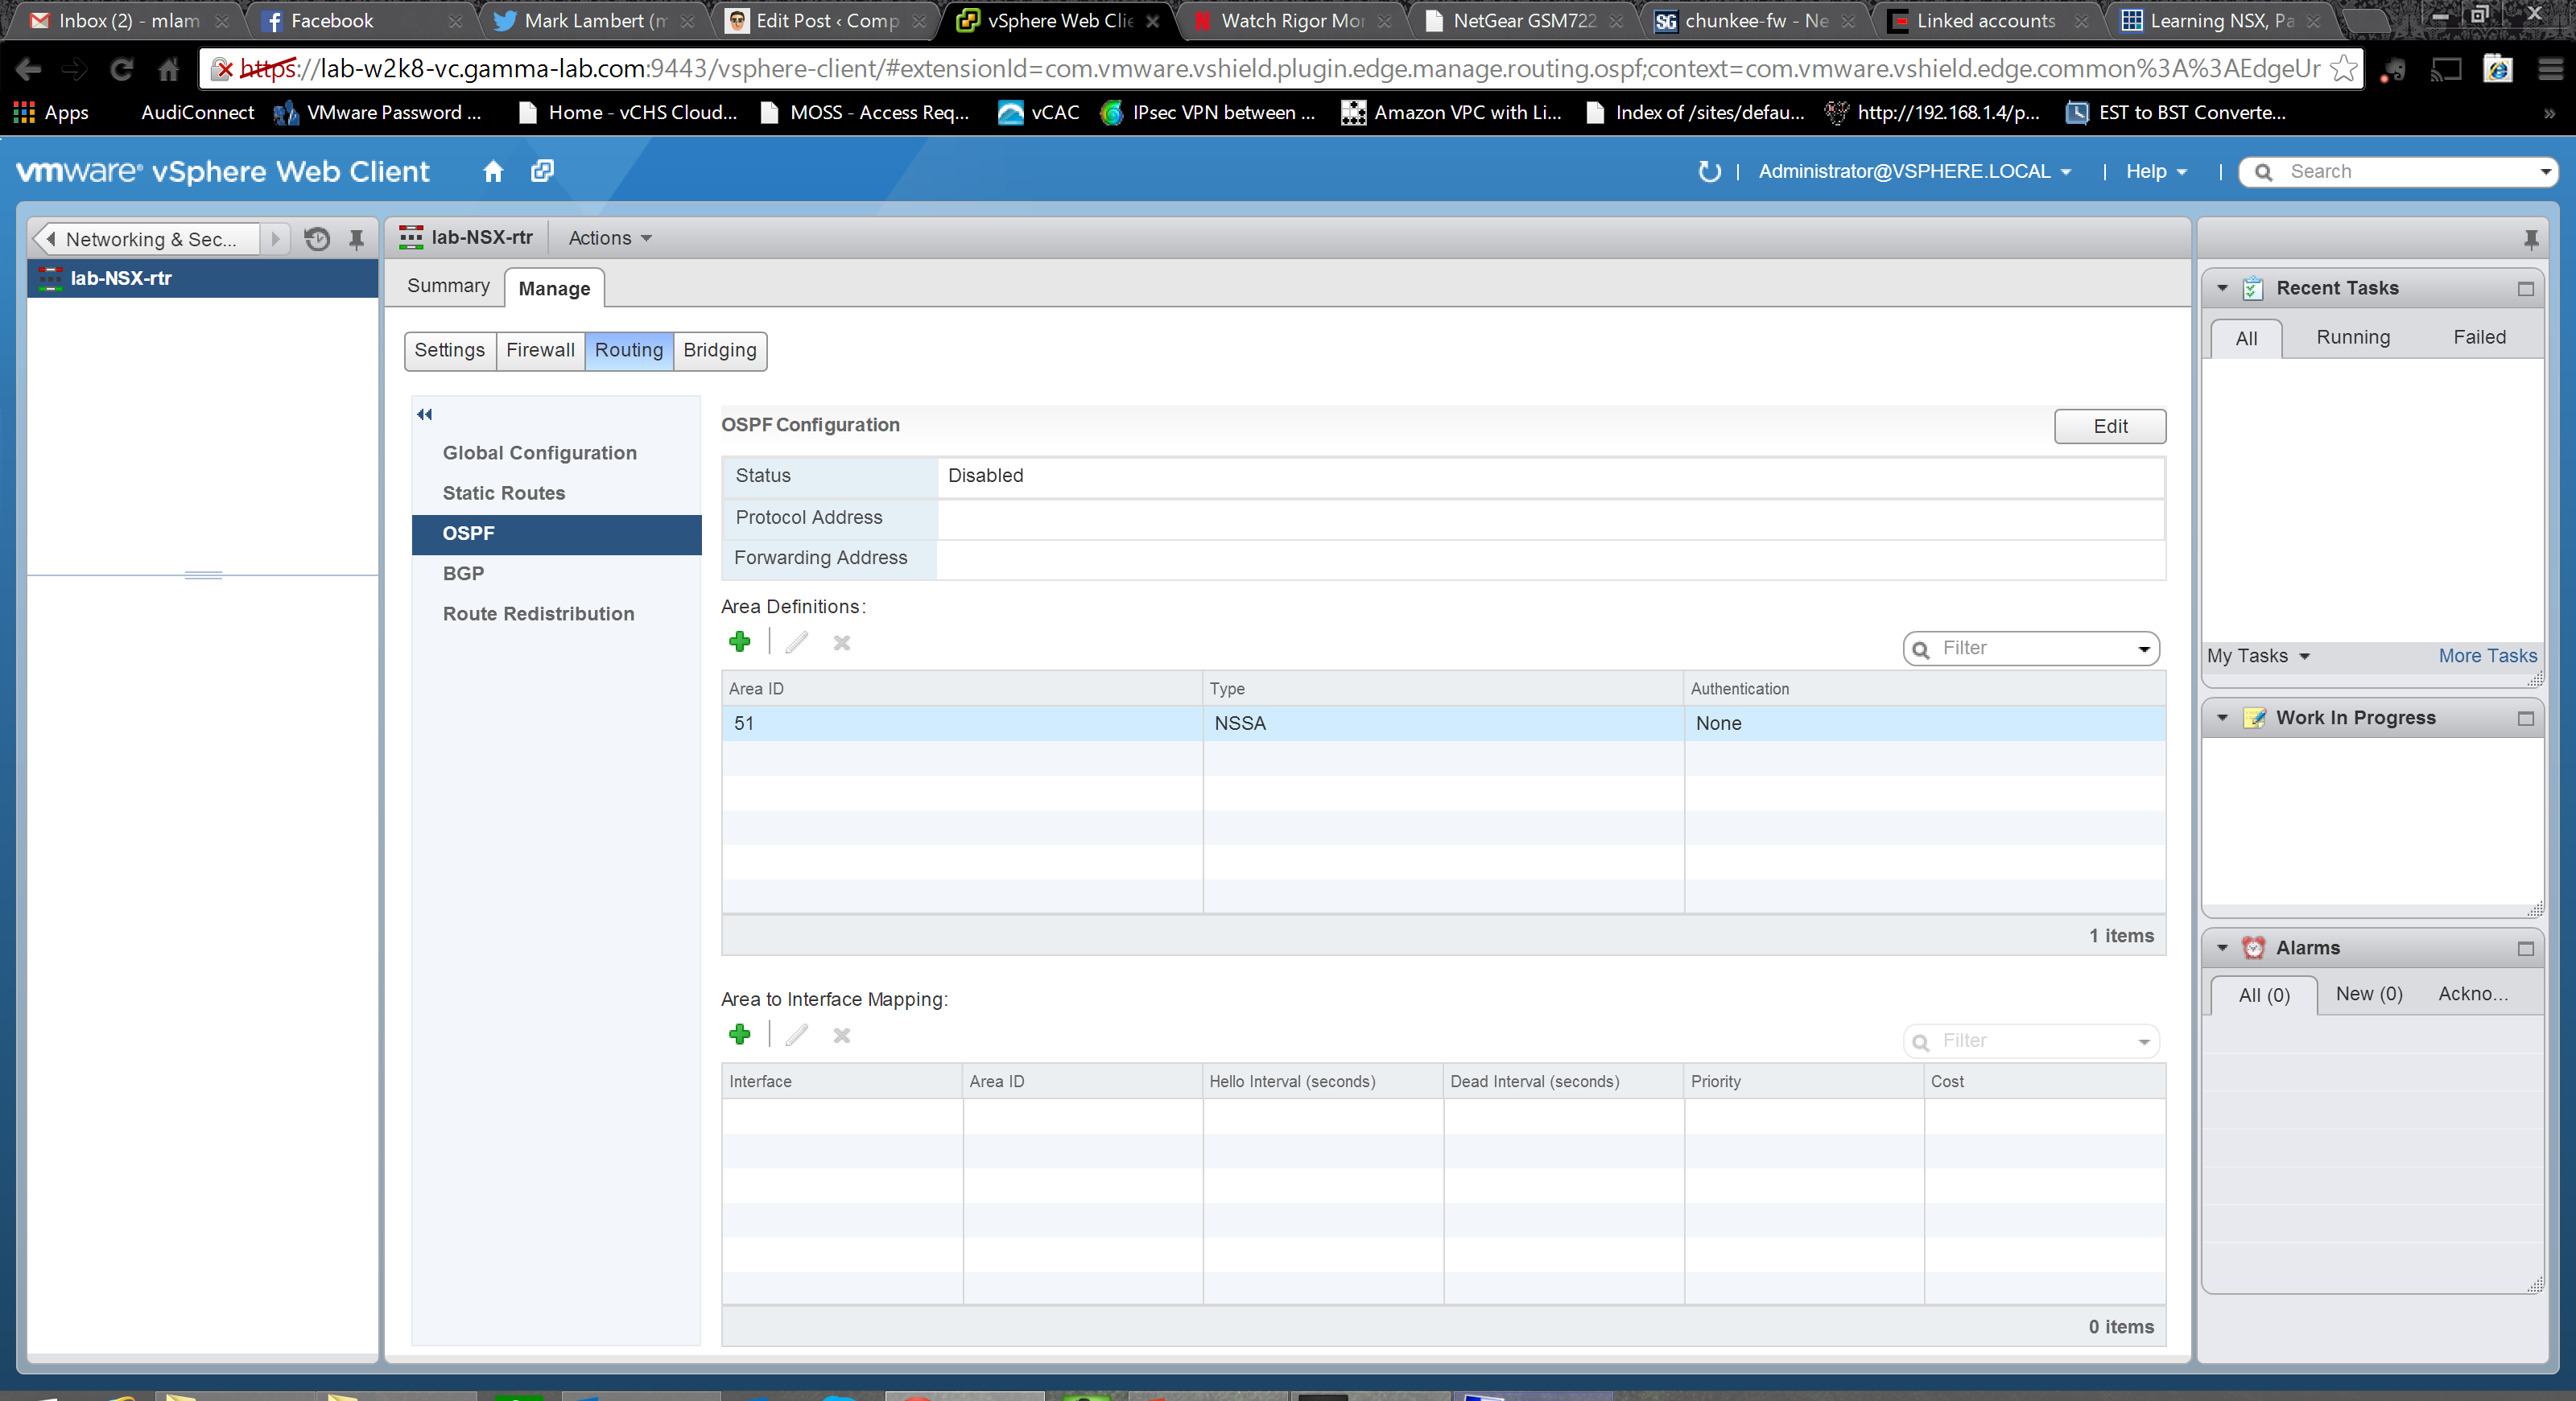
Task: Open the new window link icon
Action: tap(542, 171)
